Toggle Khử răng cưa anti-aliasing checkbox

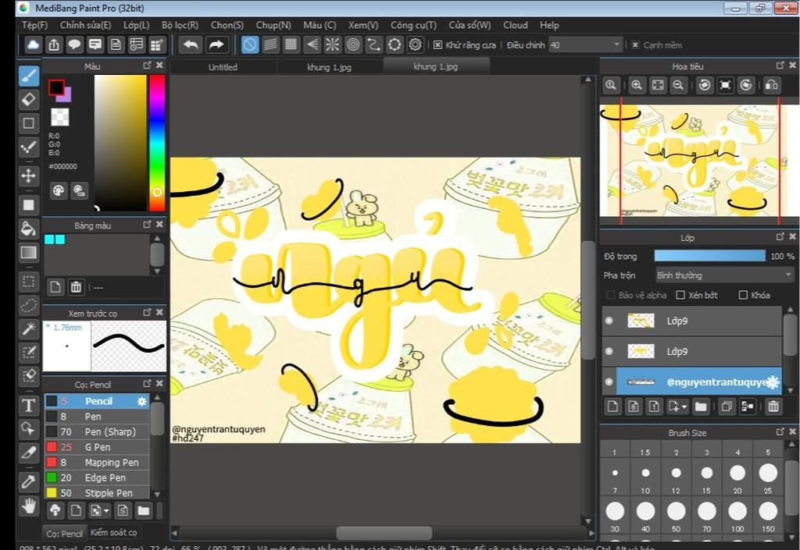click(437, 44)
